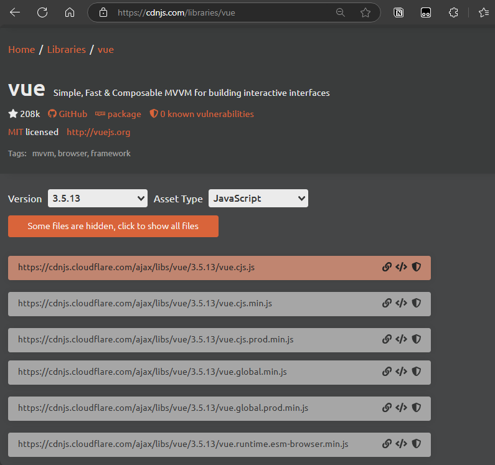
Task: Click the Home breadcrumb link
Action: tap(21, 50)
